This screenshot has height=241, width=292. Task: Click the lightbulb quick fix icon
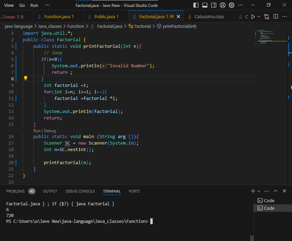coord(25,78)
